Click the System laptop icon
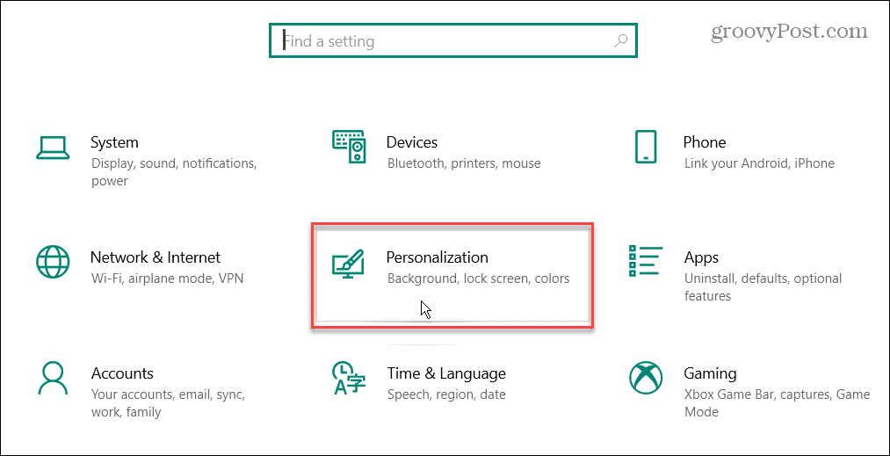Image resolution: width=890 pixels, height=456 pixels. tap(52, 147)
